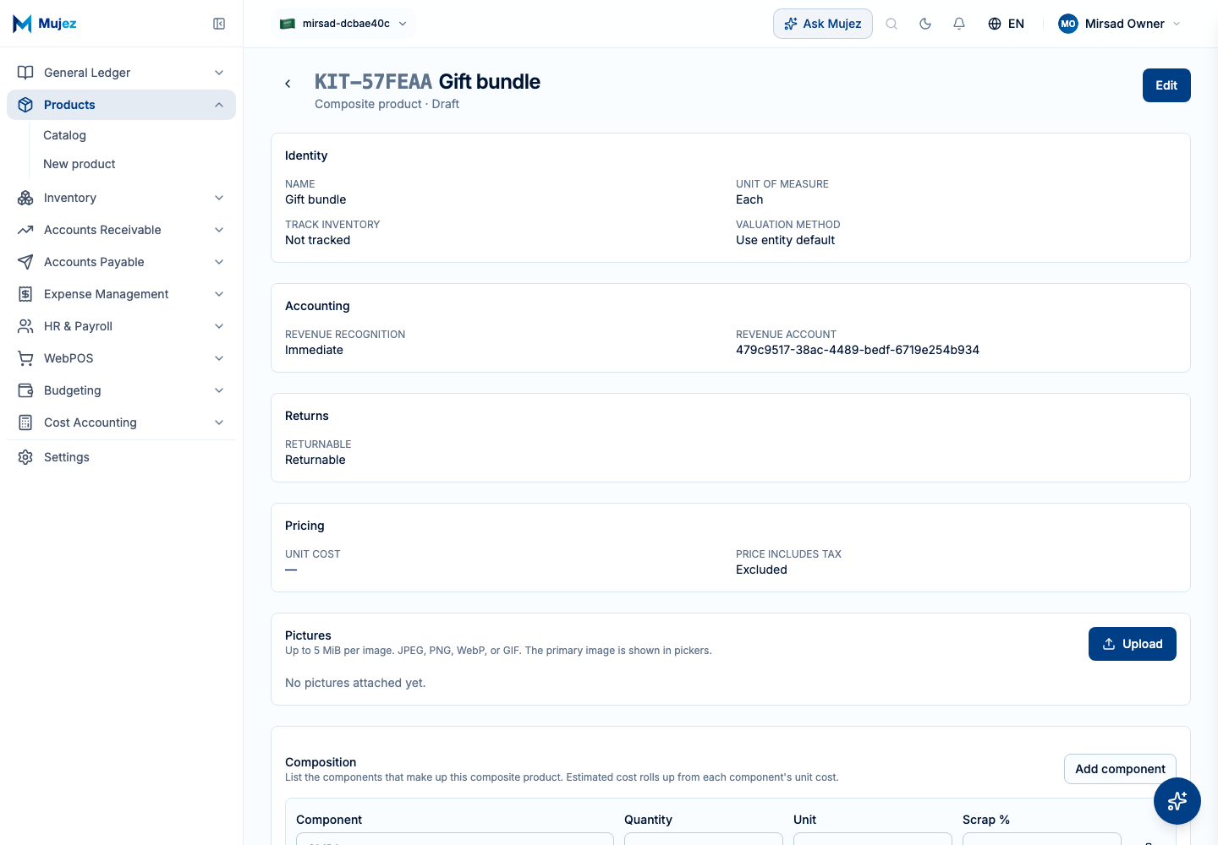Click the Accounts Receivable trend icon
This screenshot has width=1218, height=845.
tap(25, 230)
